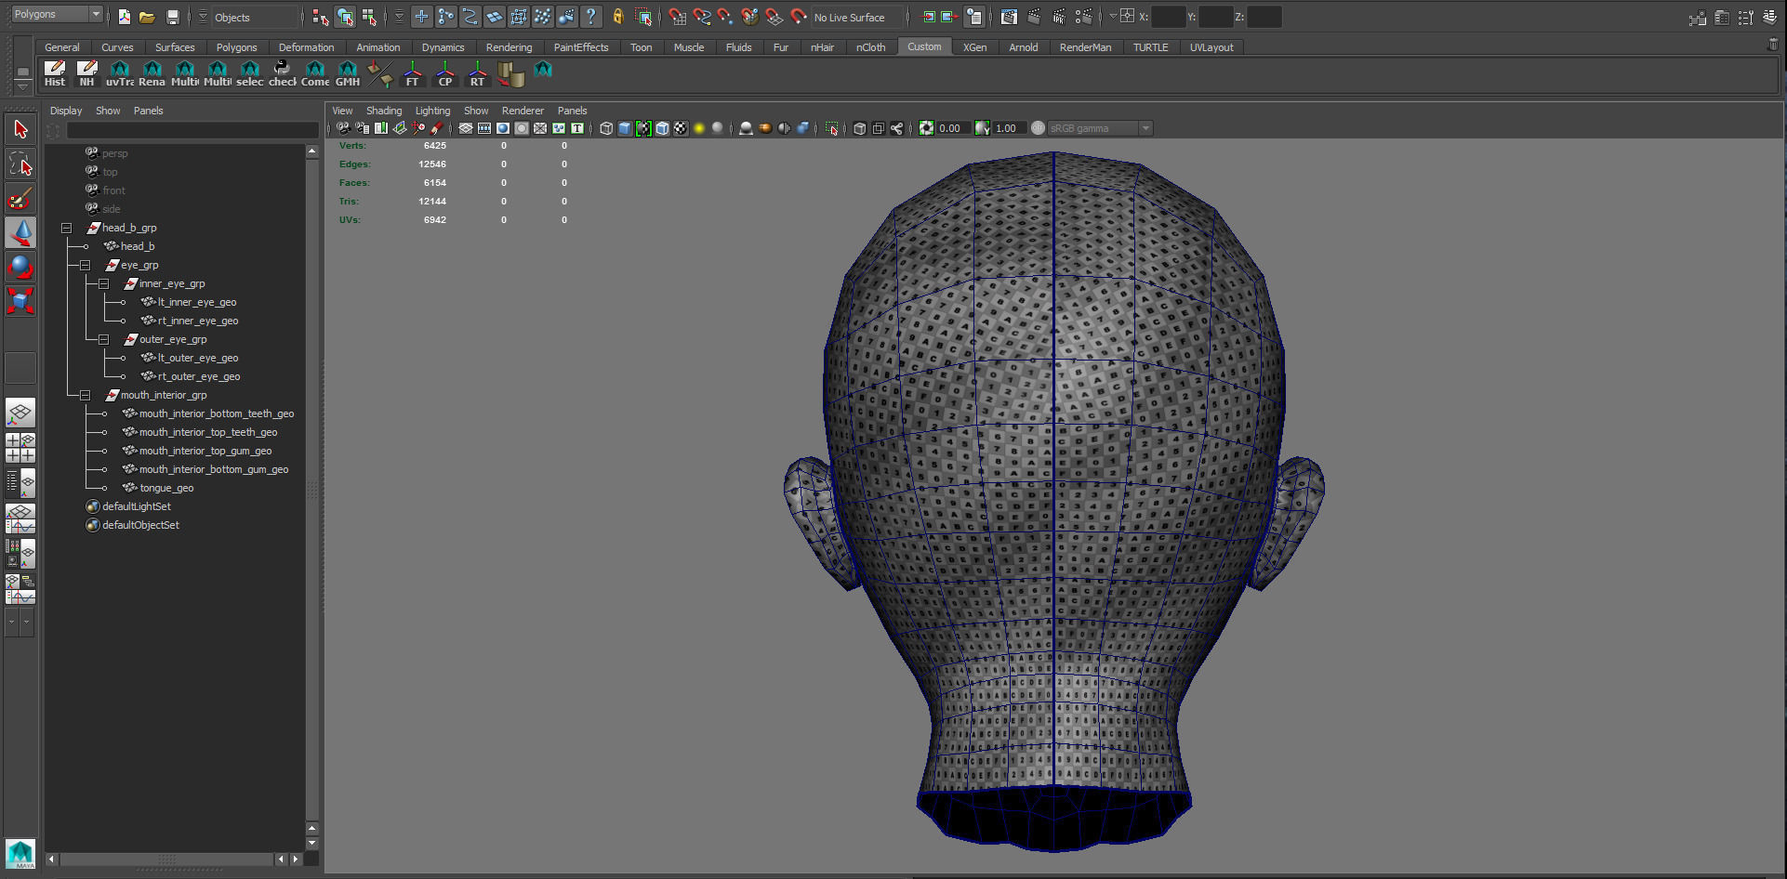Select defaultLightSet in the outliner
Screen dimensions: 1787x879
coord(136,506)
